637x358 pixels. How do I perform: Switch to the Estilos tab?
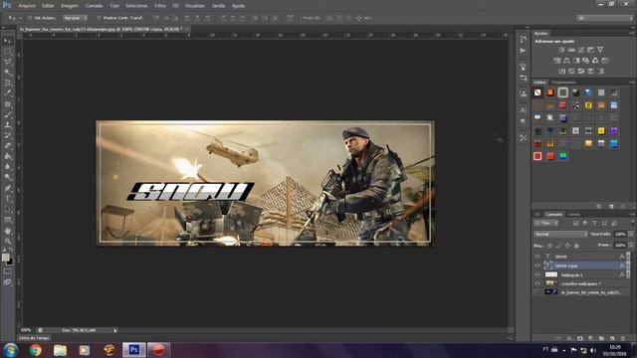(540, 83)
